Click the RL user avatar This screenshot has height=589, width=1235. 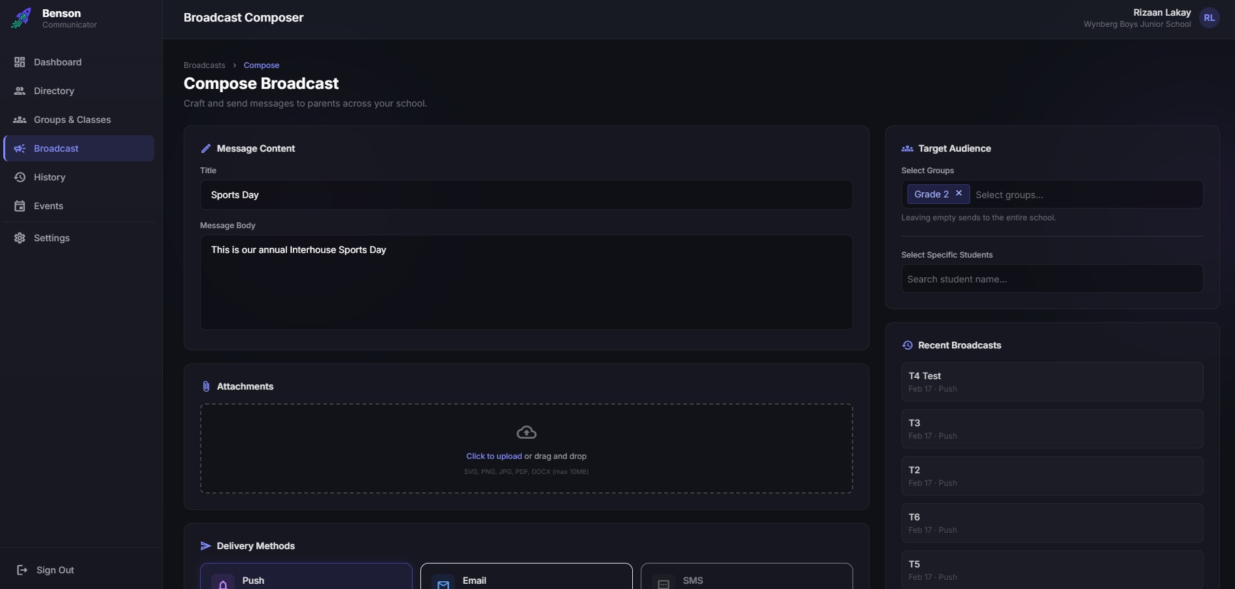1209,18
